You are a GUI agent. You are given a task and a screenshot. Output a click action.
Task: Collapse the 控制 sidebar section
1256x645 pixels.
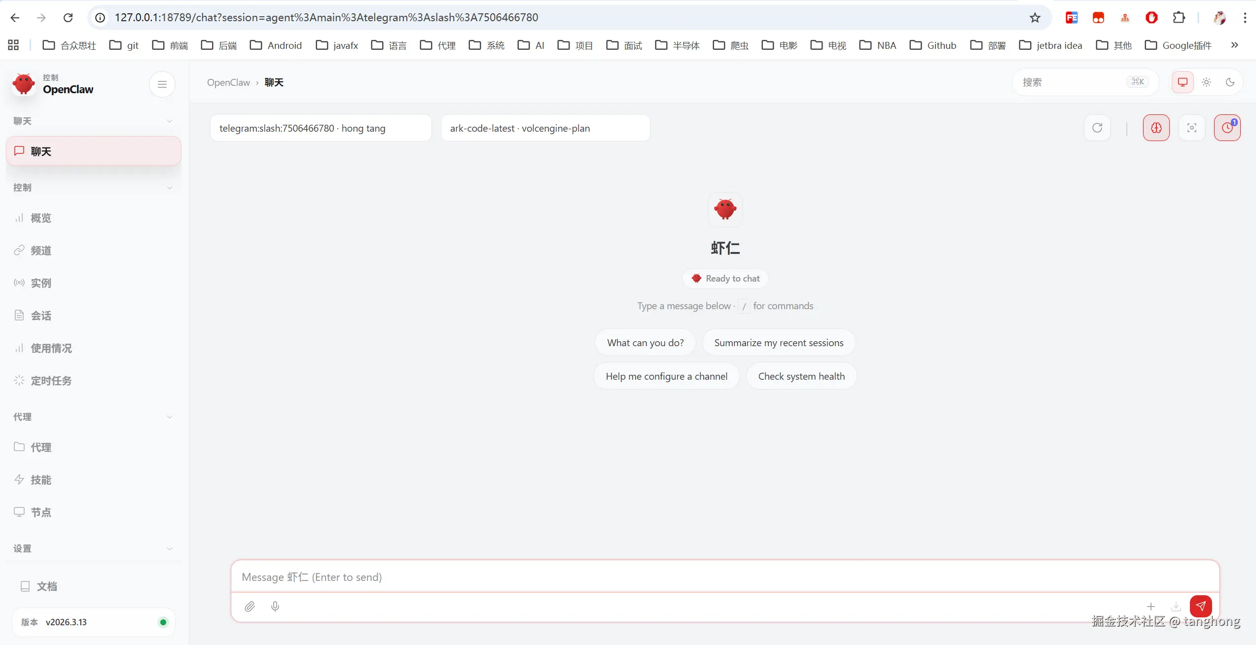(x=169, y=188)
